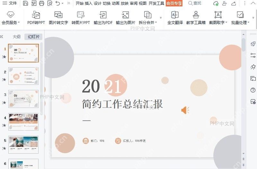Image resolution: width=257 pixels, height=169 pixels.
Task: Switch to the 开始 ribbon tab
Action: 79,3
